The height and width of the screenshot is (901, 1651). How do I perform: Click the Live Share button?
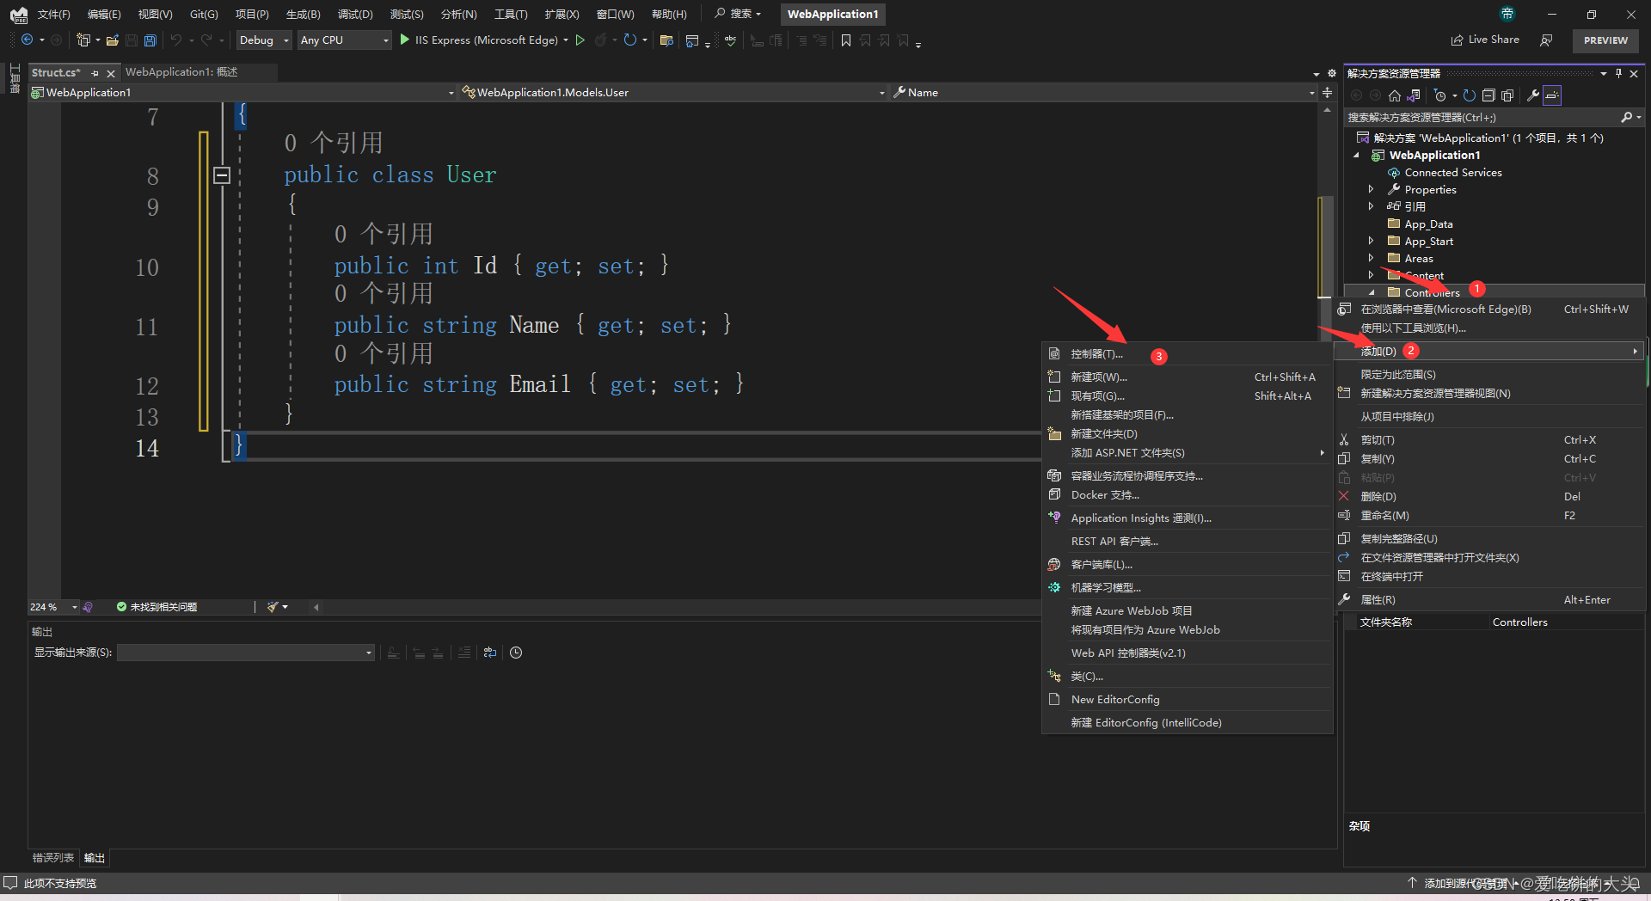point(1485,40)
